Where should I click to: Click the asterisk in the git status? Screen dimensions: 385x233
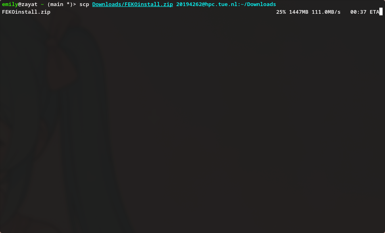68,4
